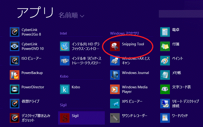Click the "付箋" text label
The image size is (203, 127).
coord(176,44)
